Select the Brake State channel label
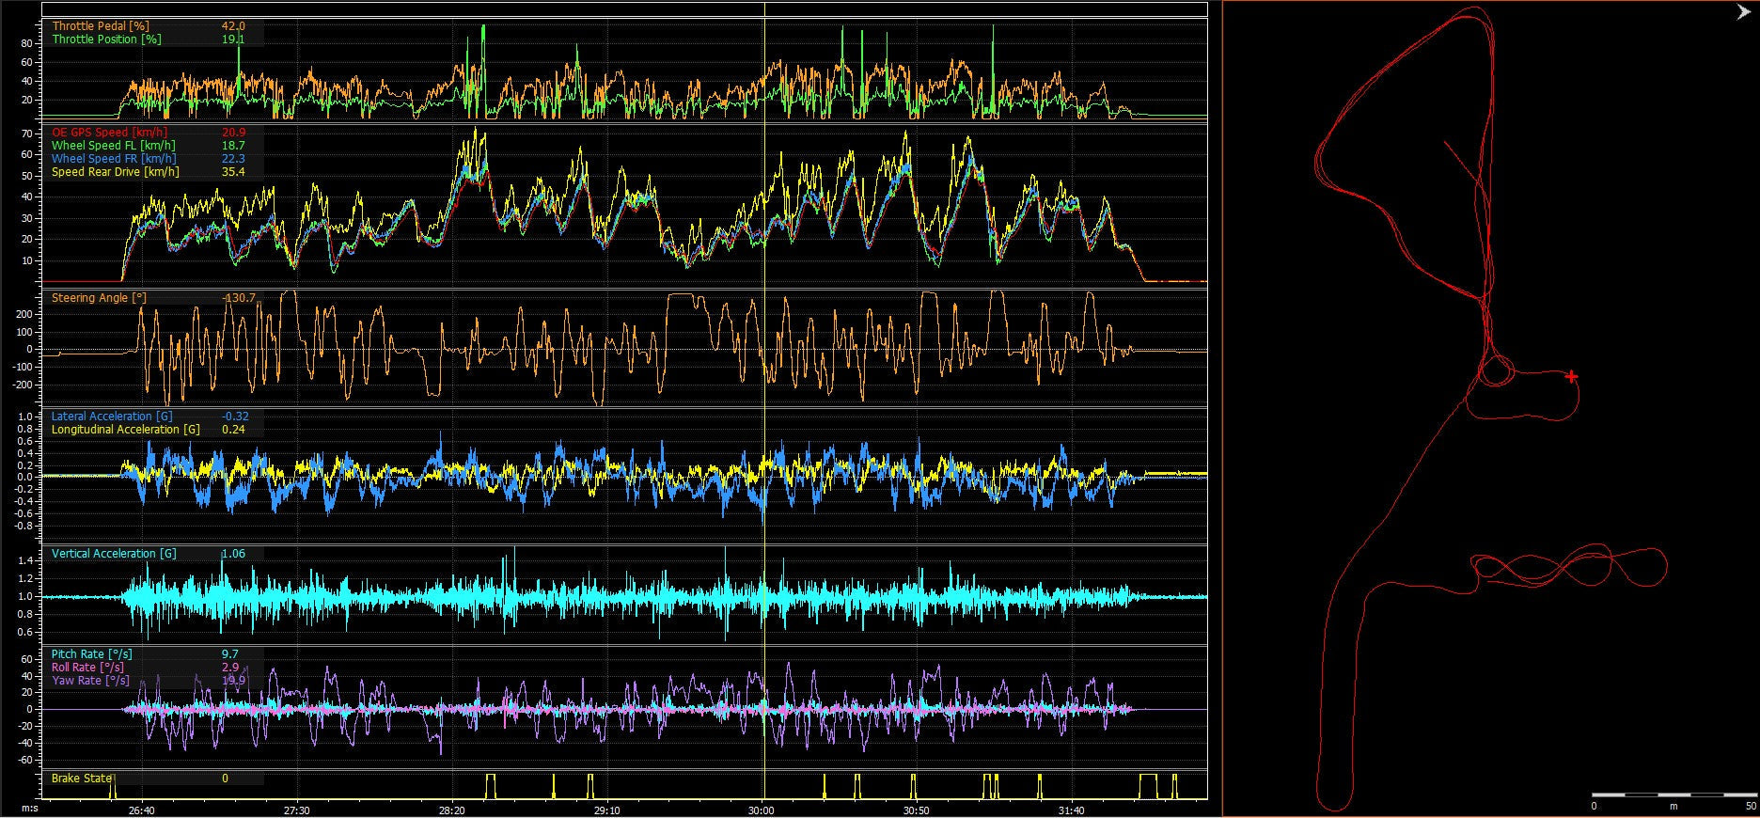The image size is (1760, 818). (x=81, y=779)
